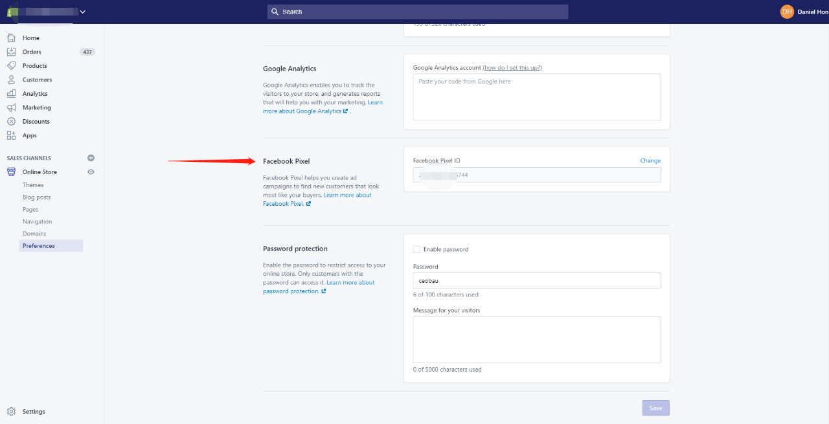Open Settings at bottom of sidebar
This screenshot has height=424, width=829.
(34, 412)
